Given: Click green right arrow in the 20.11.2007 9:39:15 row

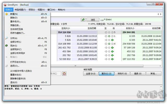Looking at the screenshot, I should pos(112,59).
